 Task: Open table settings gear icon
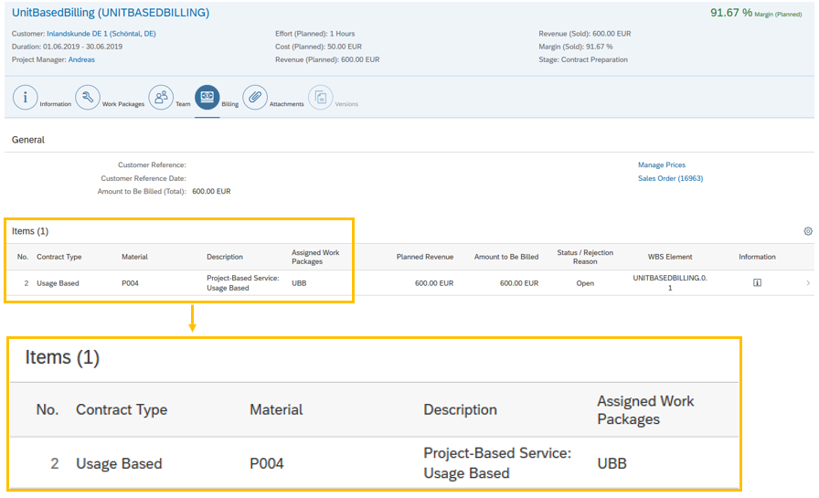(808, 231)
